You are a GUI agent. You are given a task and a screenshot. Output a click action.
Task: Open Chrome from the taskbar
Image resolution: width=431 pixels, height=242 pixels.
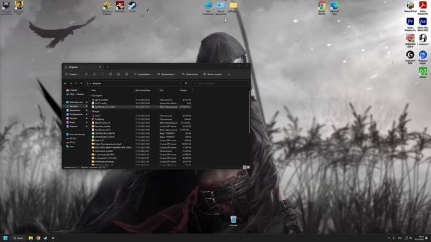click(38, 238)
